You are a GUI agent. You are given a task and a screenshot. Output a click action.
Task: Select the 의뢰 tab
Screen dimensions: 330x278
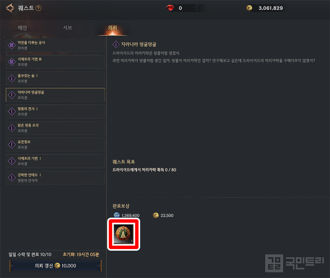click(112, 28)
